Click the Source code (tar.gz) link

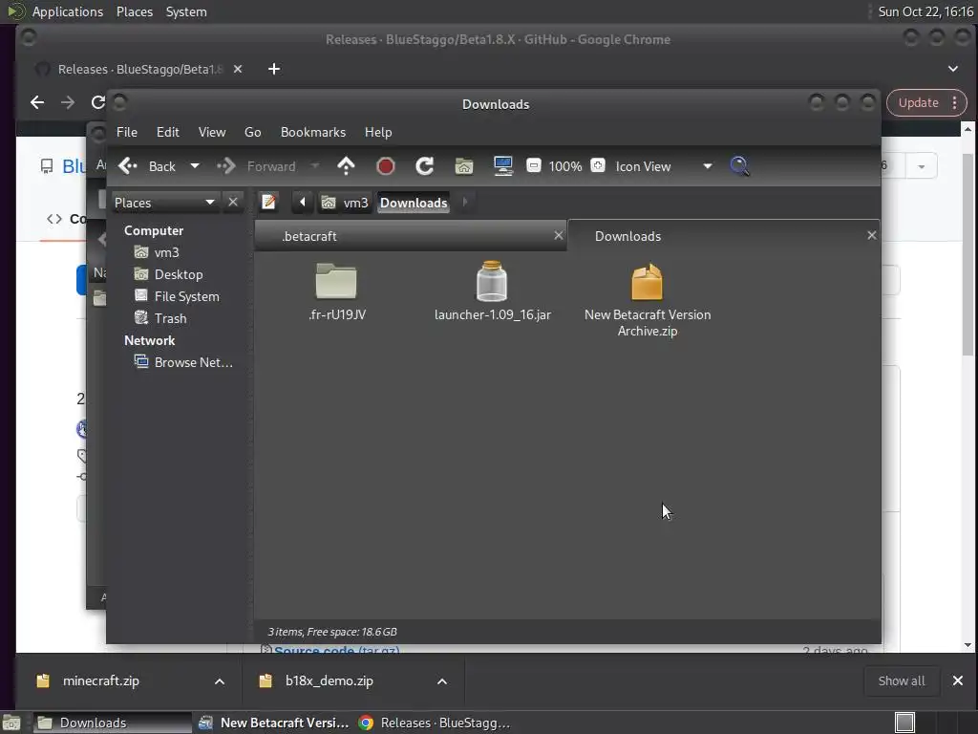click(x=337, y=649)
